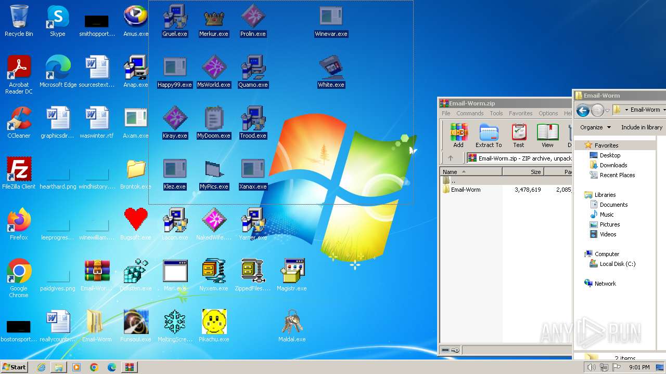Image resolution: width=666 pixels, height=374 pixels.
Task: Open Desktop under Favorites in Explorer
Action: pos(610,155)
